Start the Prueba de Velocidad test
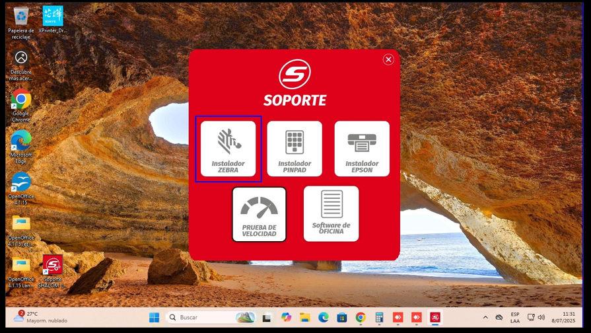Viewport: 591px width, 333px height. coord(259,214)
